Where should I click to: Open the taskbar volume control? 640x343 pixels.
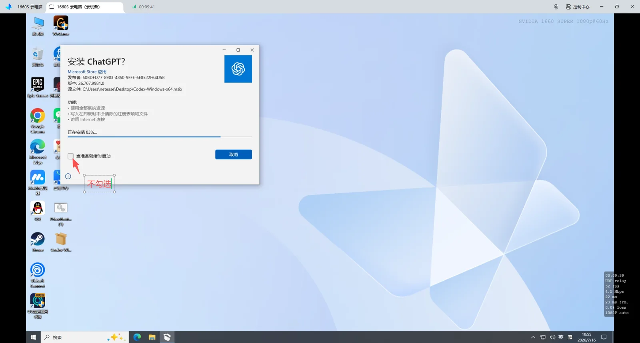click(x=552, y=337)
